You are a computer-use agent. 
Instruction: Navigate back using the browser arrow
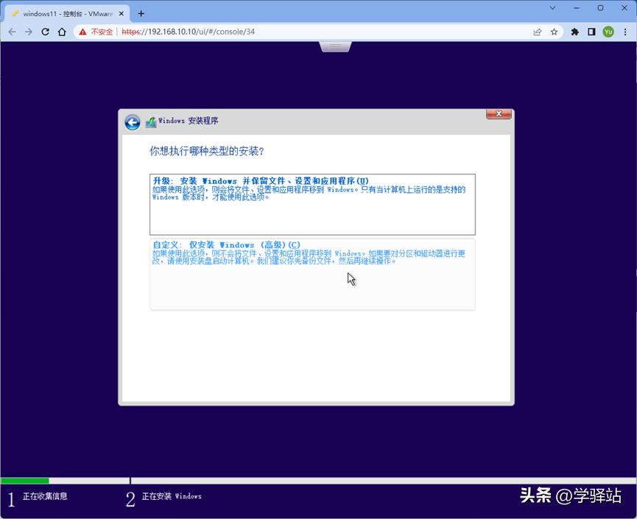coord(12,32)
